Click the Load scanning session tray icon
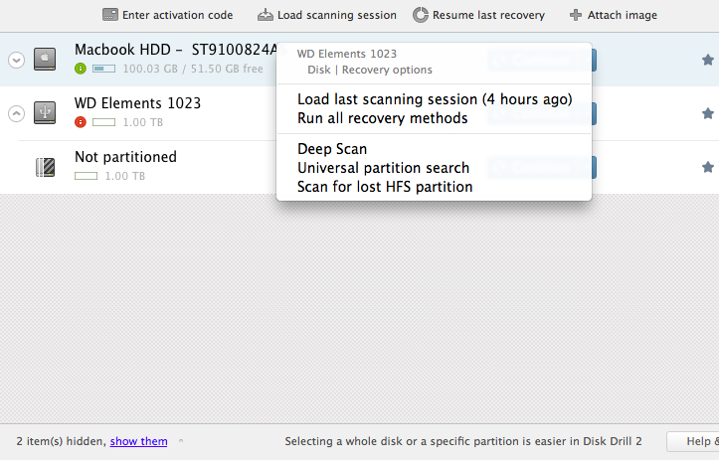The width and height of the screenshot is (719, 460). pos(266,15)
